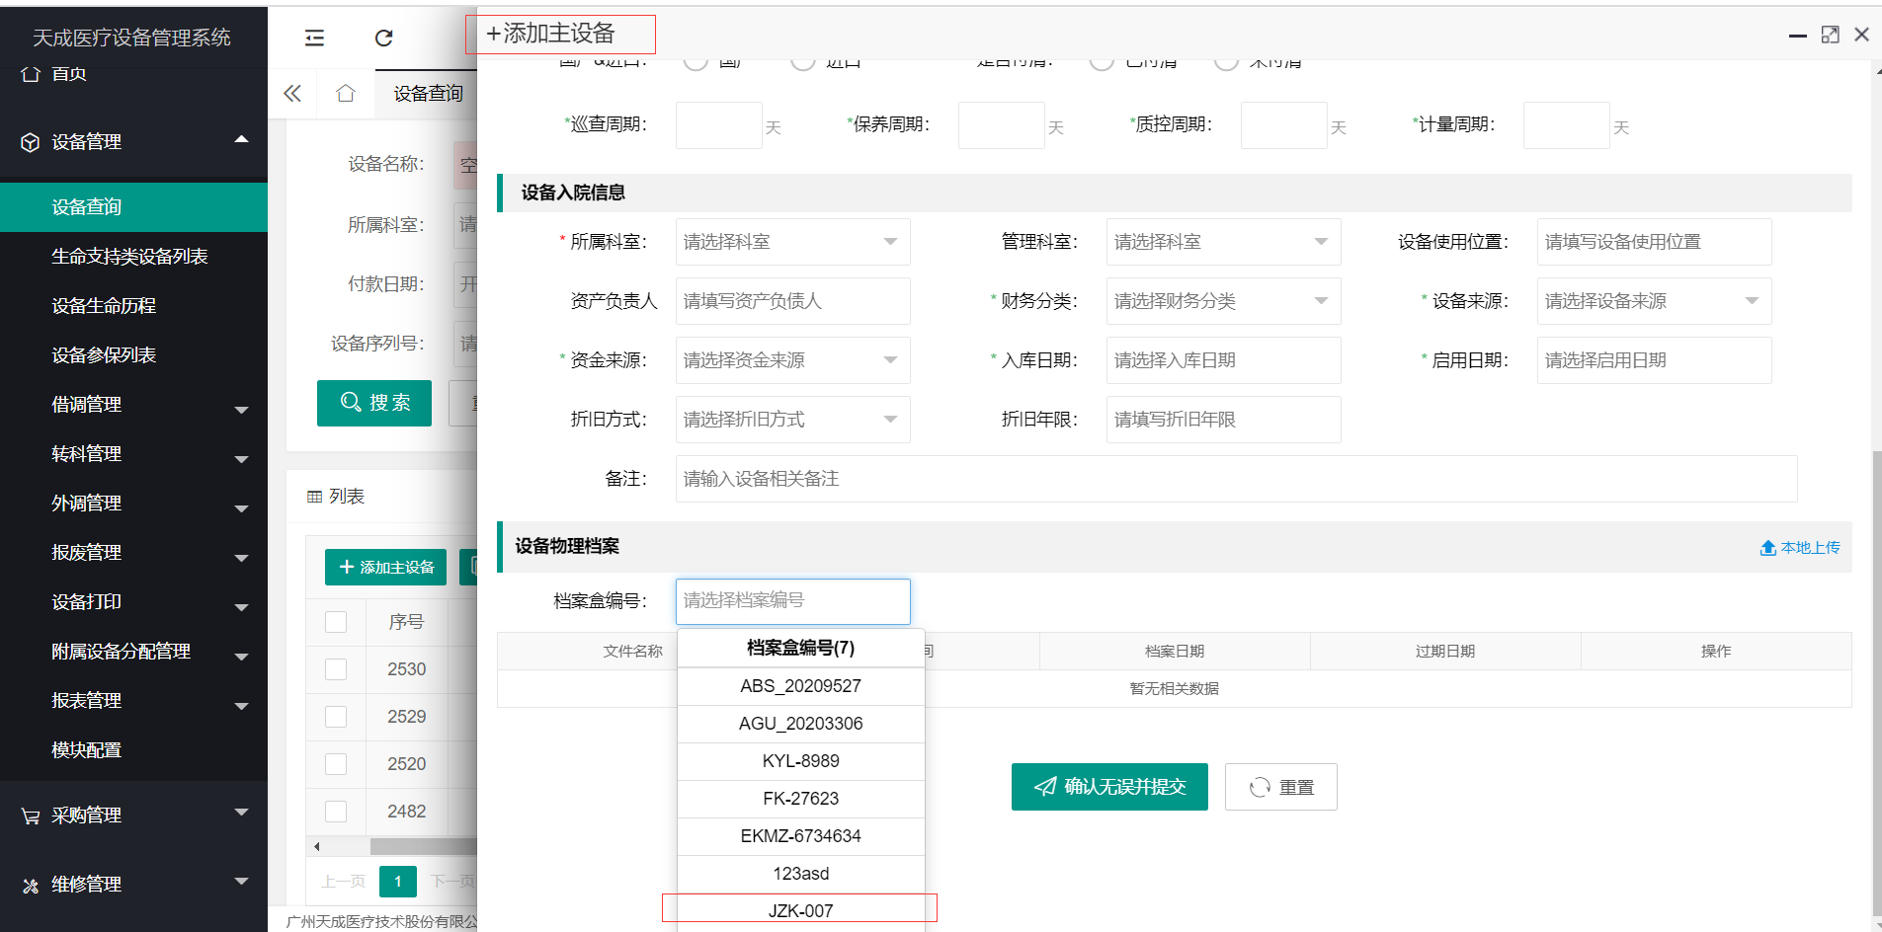Toggle the sidebar collapse hamburger icon
Image resolution: width=1882 pixels, height=932 pixels.
pyautogui.click(x=314, y=39)
